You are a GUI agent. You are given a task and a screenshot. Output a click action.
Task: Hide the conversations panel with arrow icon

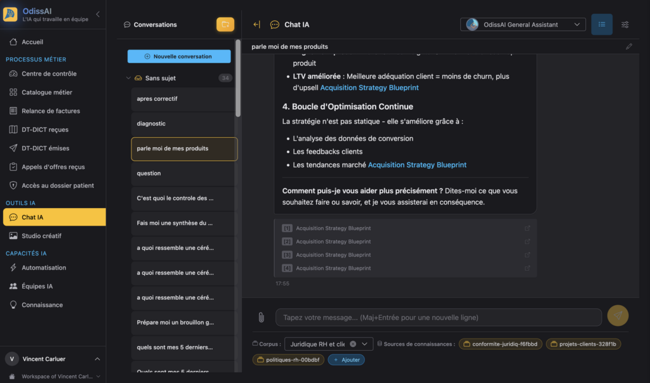256,25
